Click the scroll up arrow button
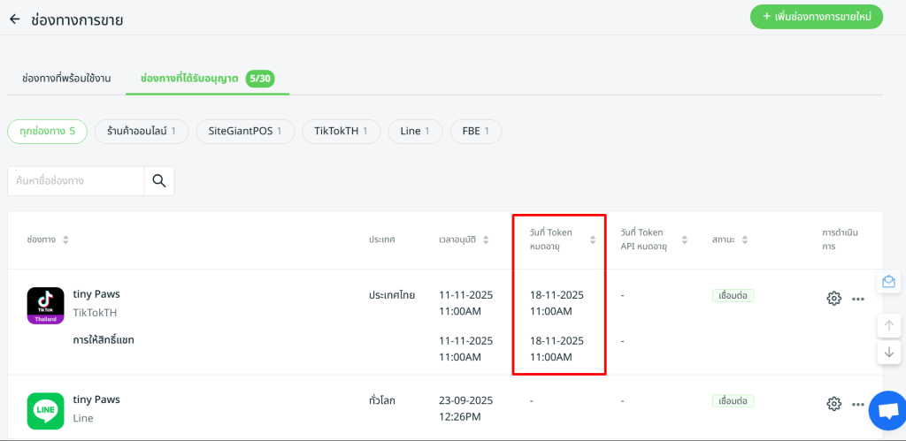The image size is (906, 441). point(888,325)
